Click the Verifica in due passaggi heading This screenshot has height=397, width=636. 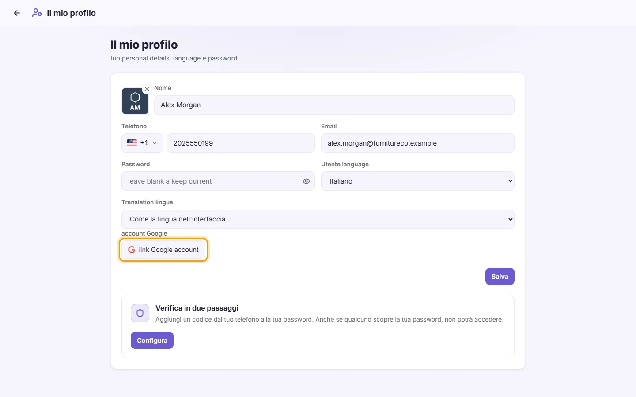(x=197, y=308)
